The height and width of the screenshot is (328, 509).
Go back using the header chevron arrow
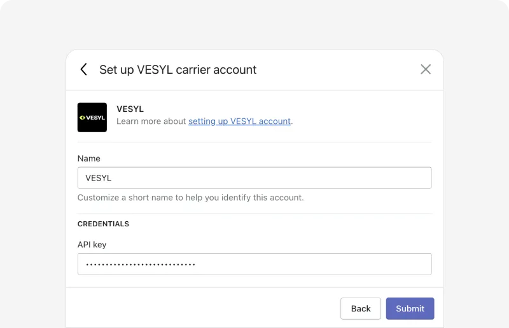click(x=84, y=69)
